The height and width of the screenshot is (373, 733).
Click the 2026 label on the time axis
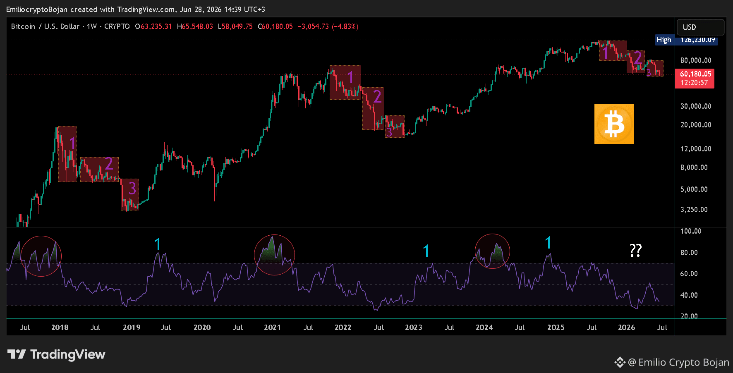pos(627,328)
